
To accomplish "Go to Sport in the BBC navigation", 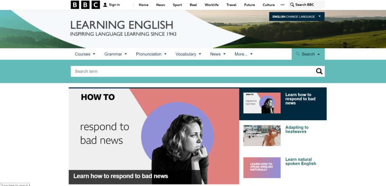I will tap(177, 5).
